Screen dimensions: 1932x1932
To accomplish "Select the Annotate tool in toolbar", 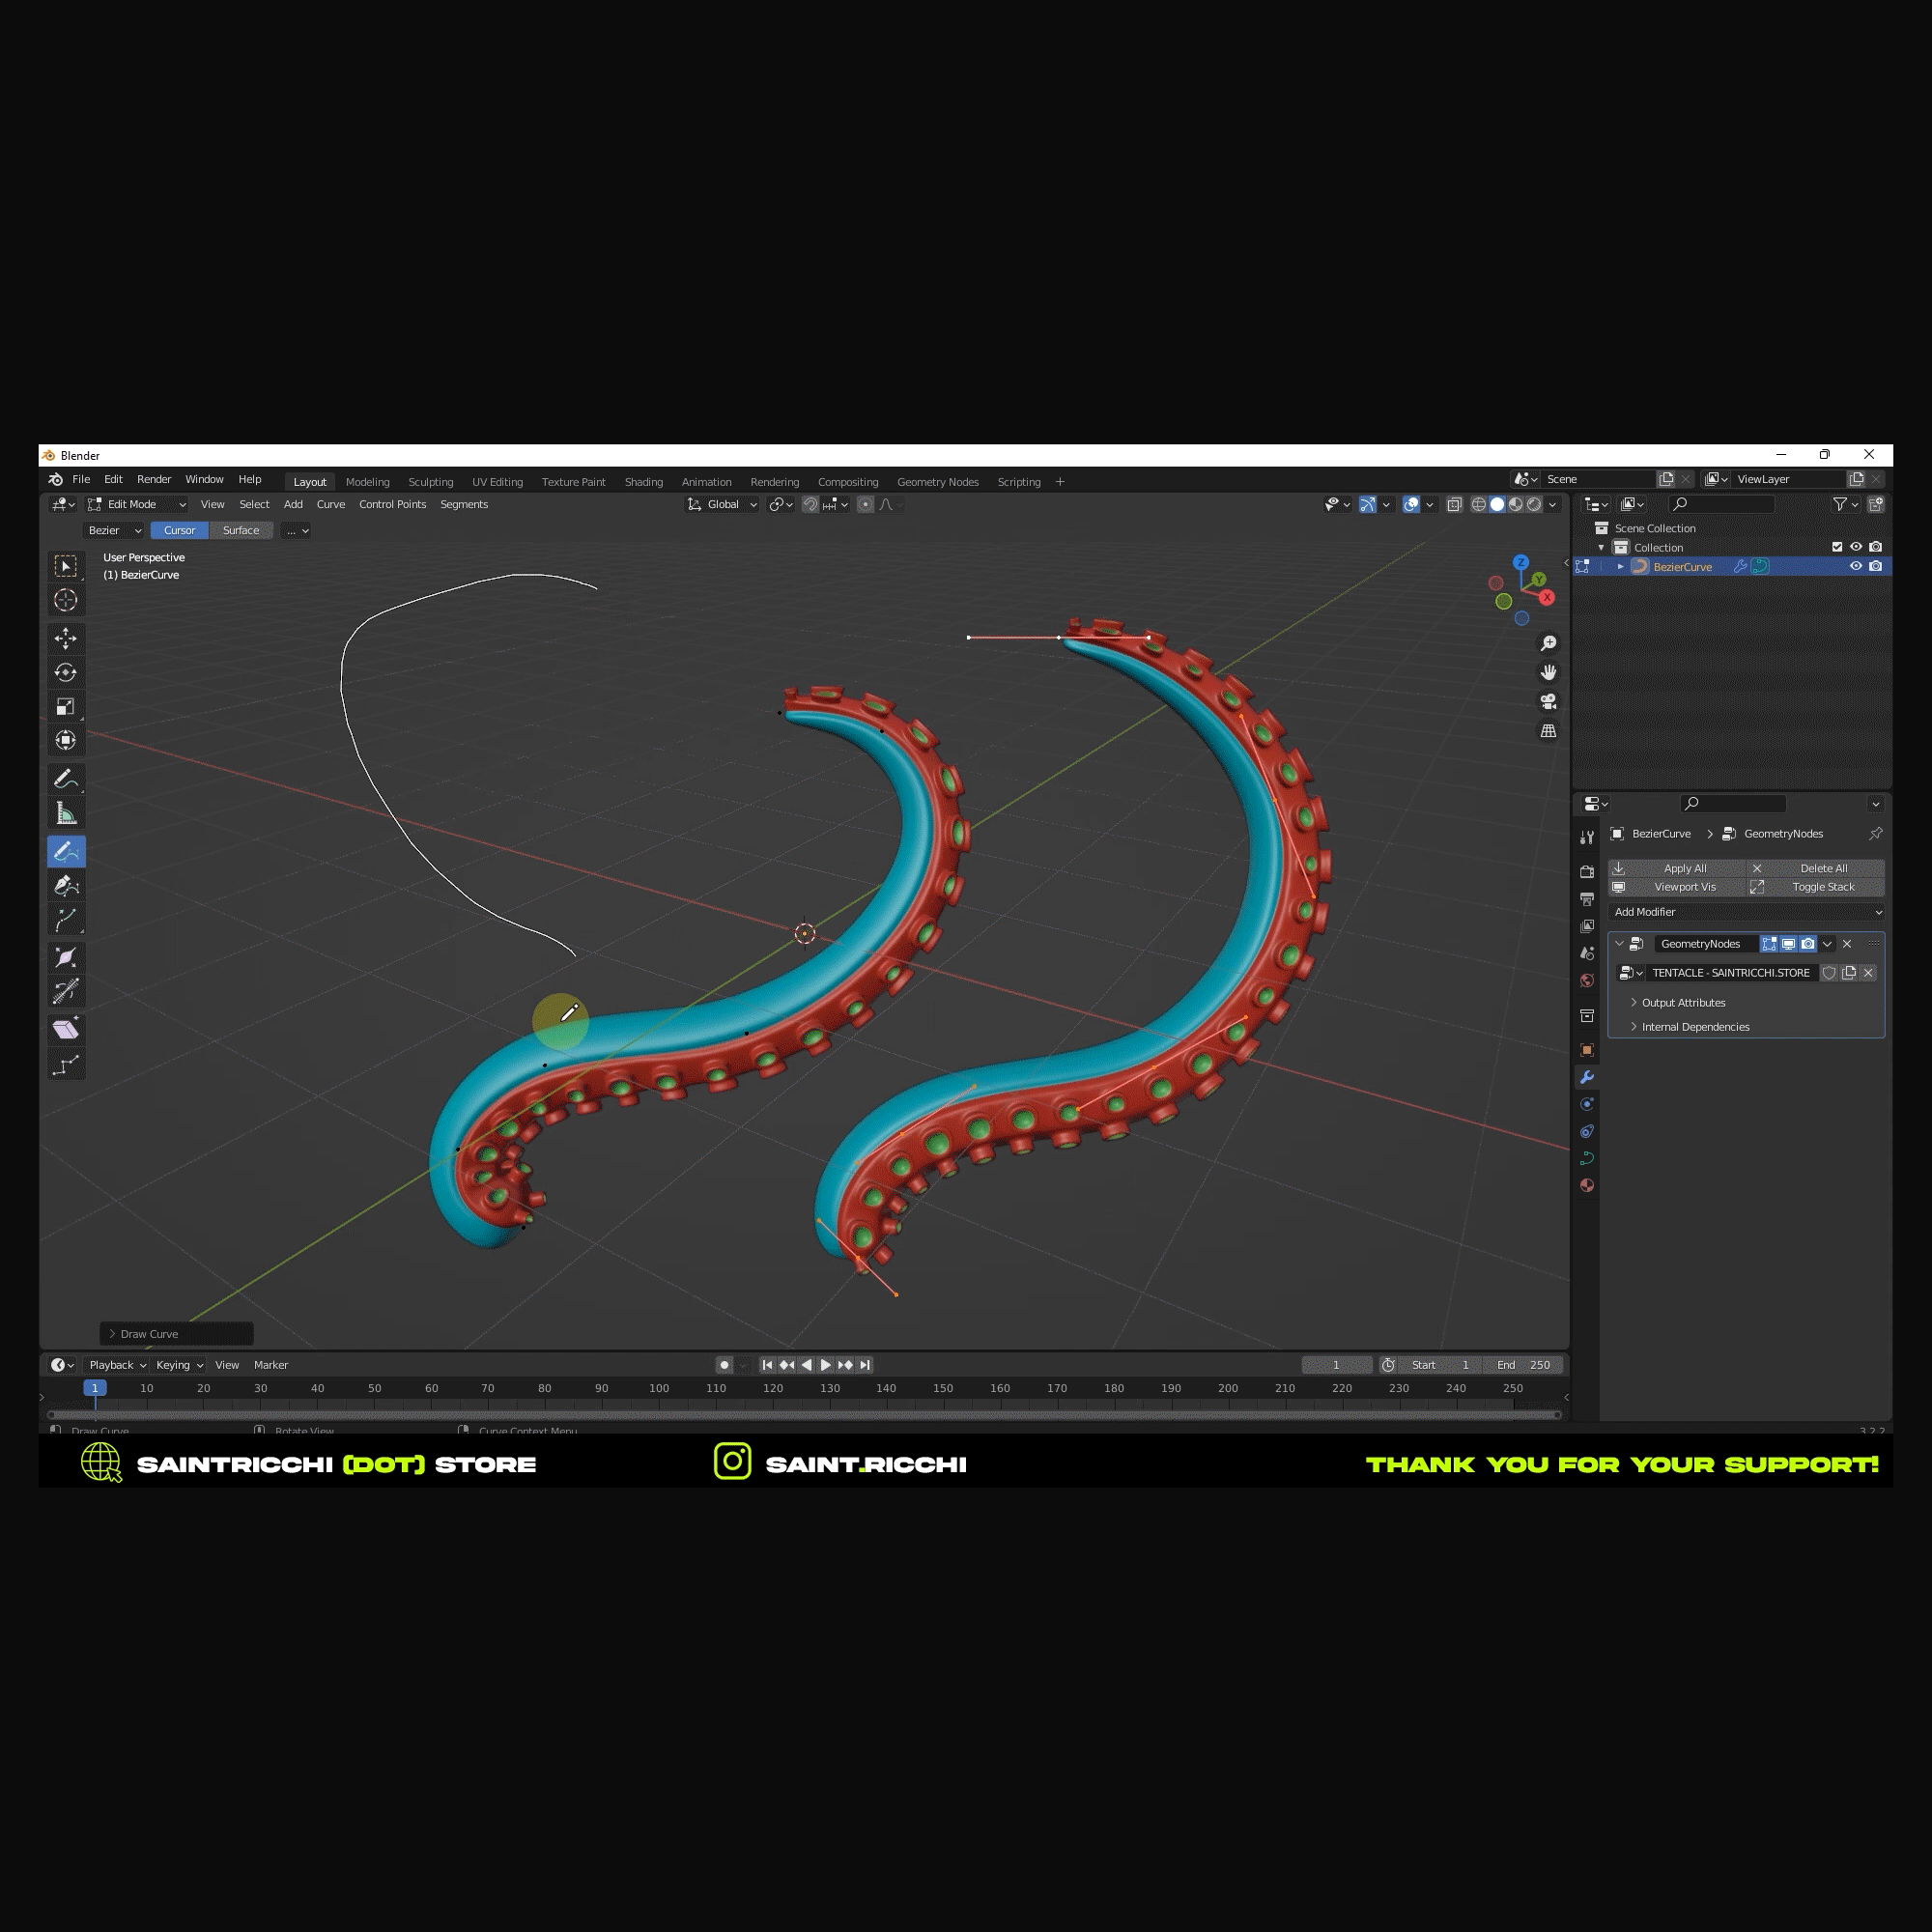I will pyautogui.click(x=66, y=778).
